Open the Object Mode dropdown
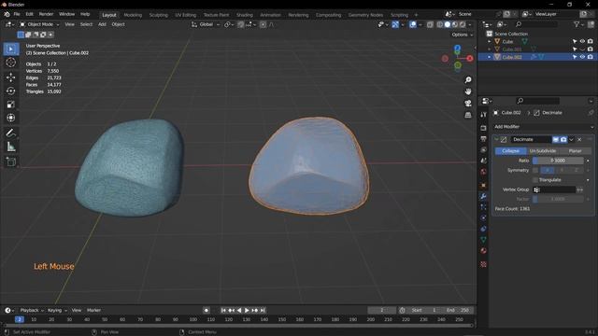This screenshot has width=598, height=336. click(x=39, y=24)
